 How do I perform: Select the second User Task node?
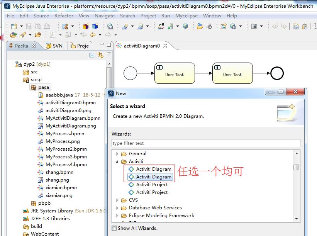(x=232, y=73)
